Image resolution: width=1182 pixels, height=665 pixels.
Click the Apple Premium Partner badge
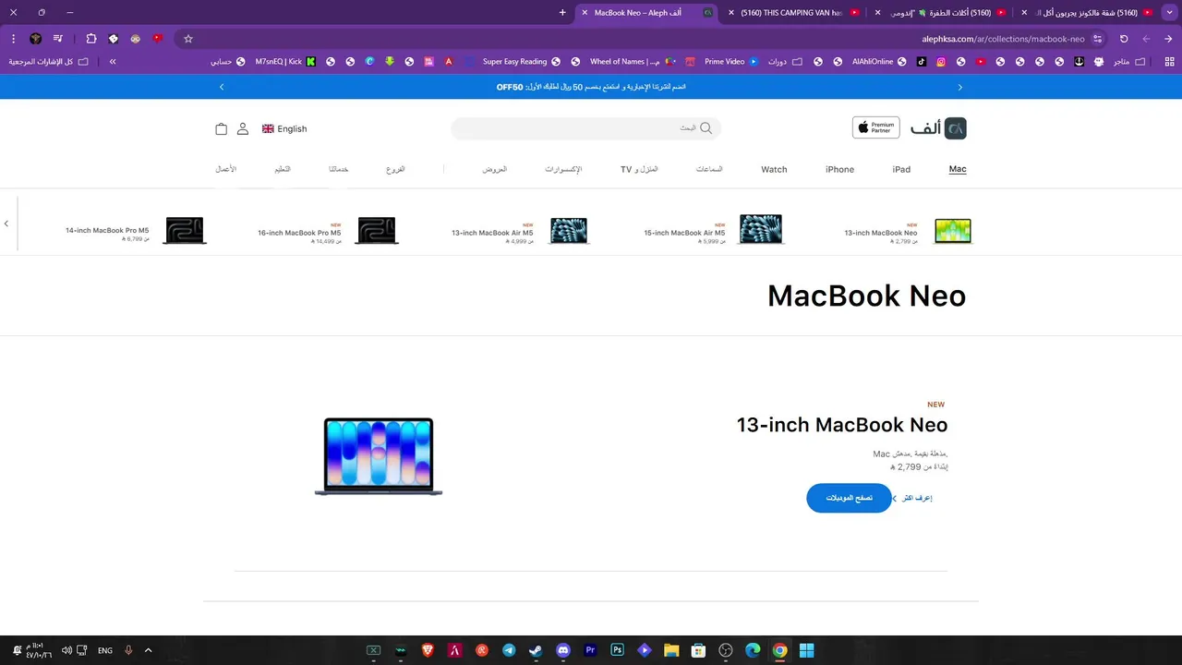[x=875, y=127]
